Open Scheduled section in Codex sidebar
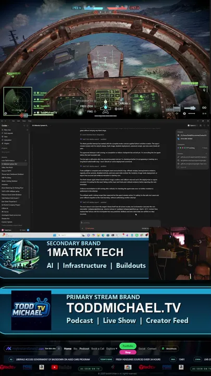211x376 pixels. coord(7,140)
